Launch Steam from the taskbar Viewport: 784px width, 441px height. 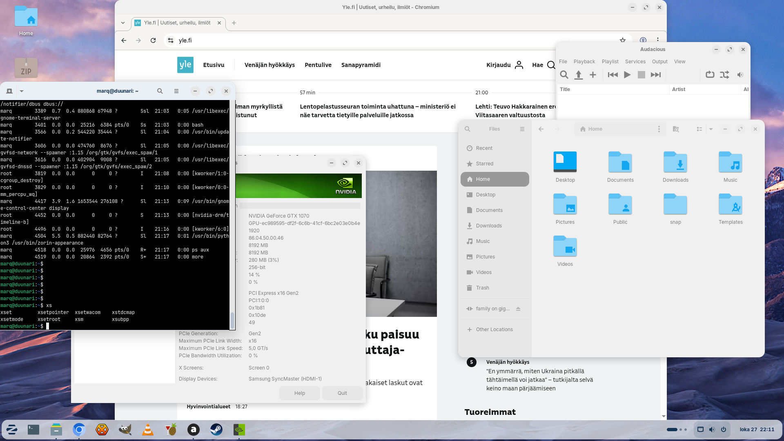[216, 430]
